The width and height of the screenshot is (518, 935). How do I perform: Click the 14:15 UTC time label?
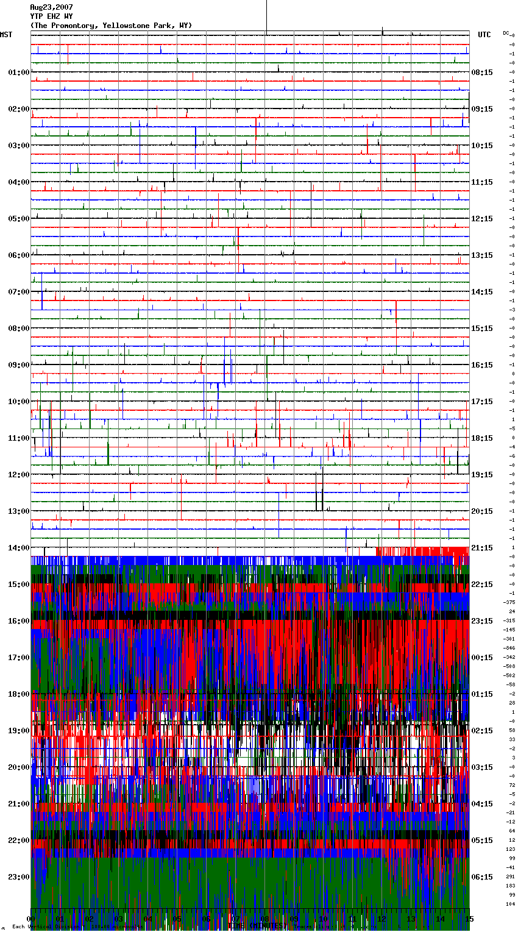tap(482, 292)
